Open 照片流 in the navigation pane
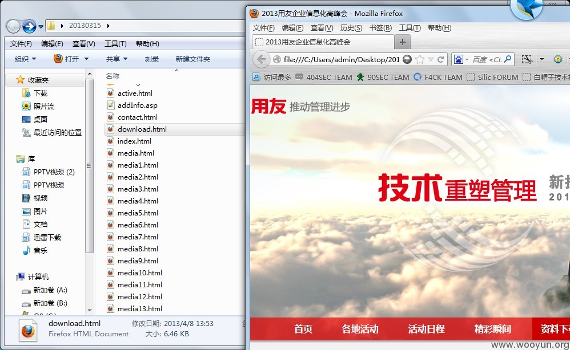 click(38, 106)
